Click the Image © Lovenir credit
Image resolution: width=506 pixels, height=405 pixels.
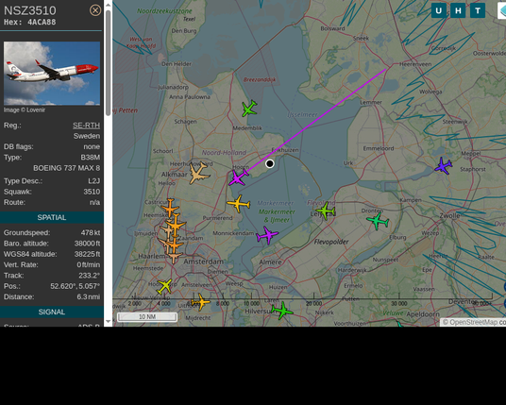click(25, 110)
